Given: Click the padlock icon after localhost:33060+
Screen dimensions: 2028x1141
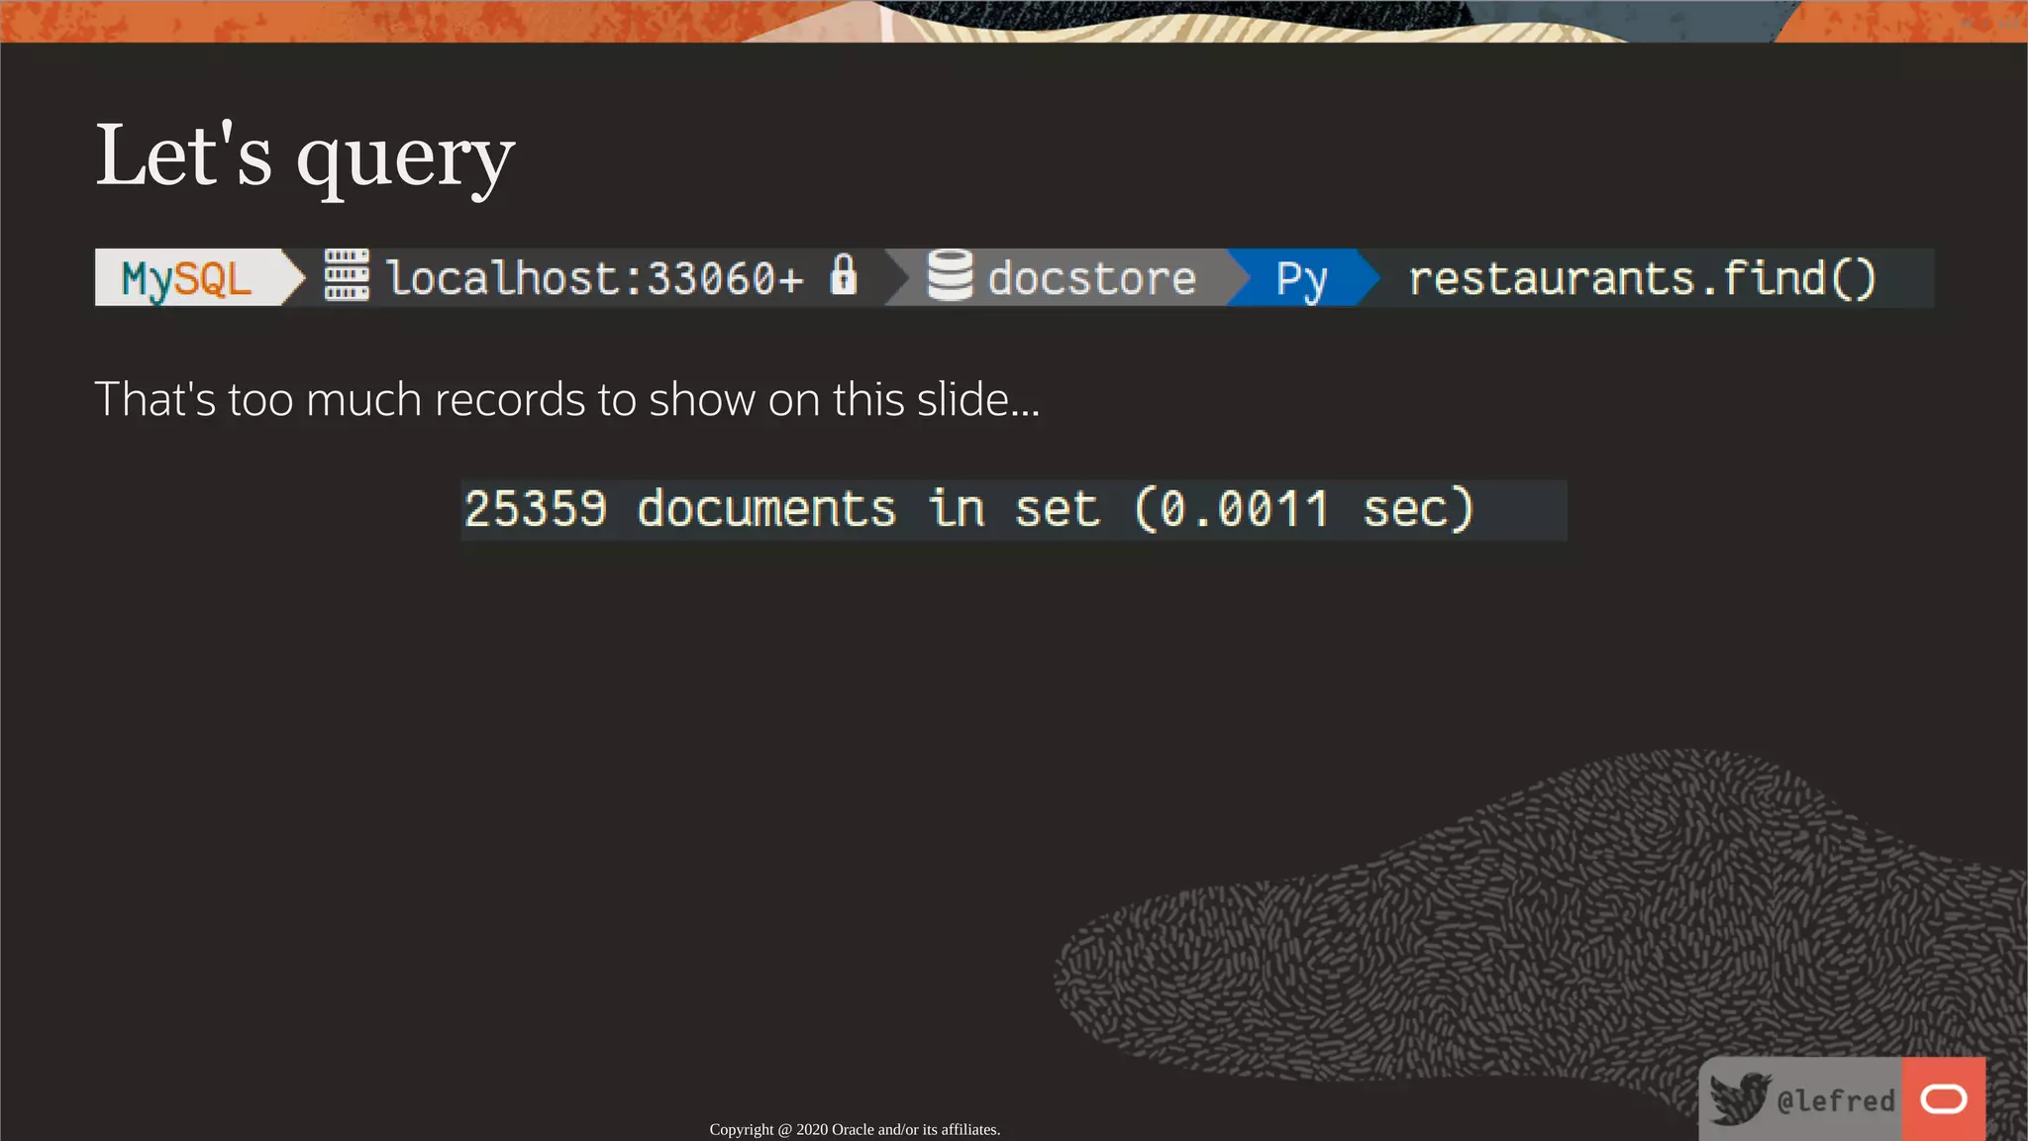Looking at the screenshot, I should coord(843,275).
